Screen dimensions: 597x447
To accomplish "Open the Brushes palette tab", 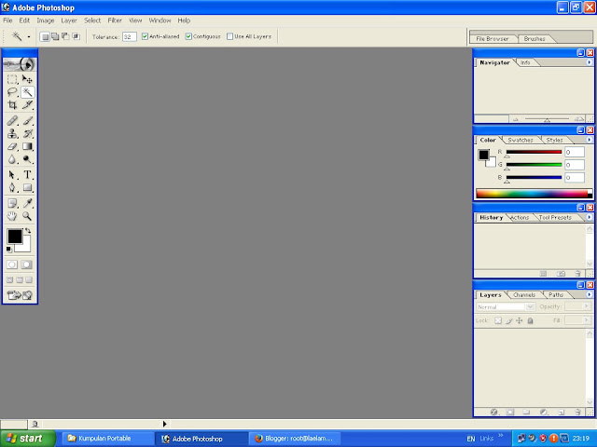I will click(535, 39).
